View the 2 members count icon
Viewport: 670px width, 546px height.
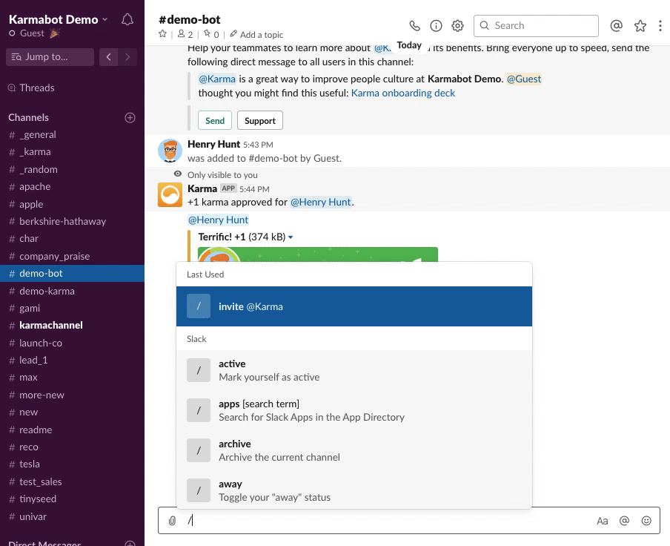[185, 35]
